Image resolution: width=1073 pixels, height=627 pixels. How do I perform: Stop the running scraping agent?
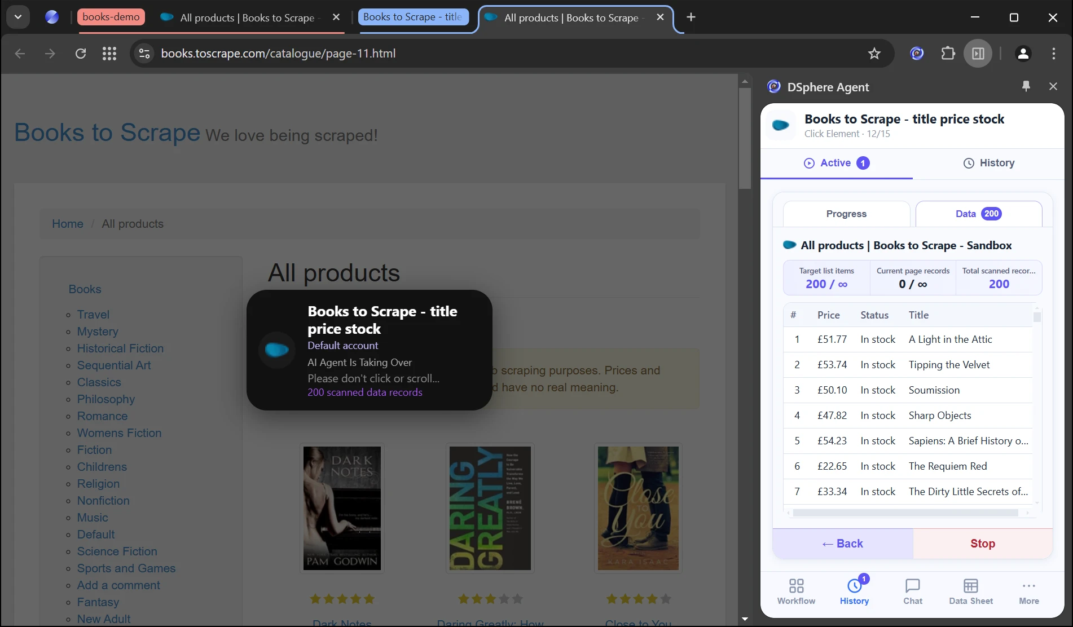tap(983, 544)
